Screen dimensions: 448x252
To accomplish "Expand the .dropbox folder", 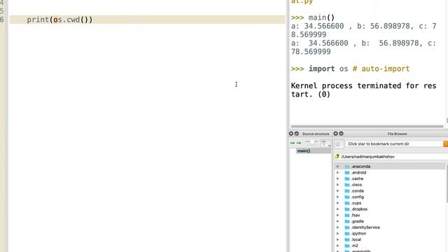I will coord(337,209).
